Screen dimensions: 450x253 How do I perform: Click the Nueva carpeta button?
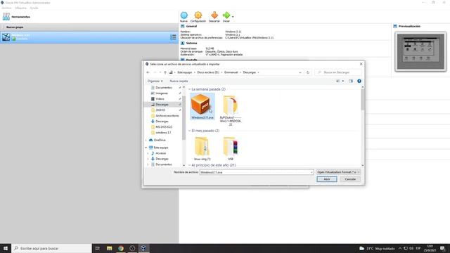click(x=179, y=82)
